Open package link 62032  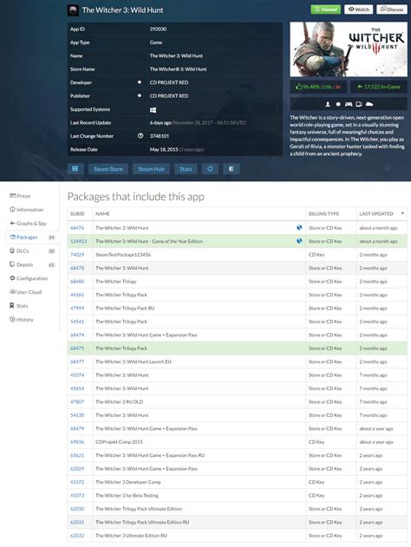77,536
